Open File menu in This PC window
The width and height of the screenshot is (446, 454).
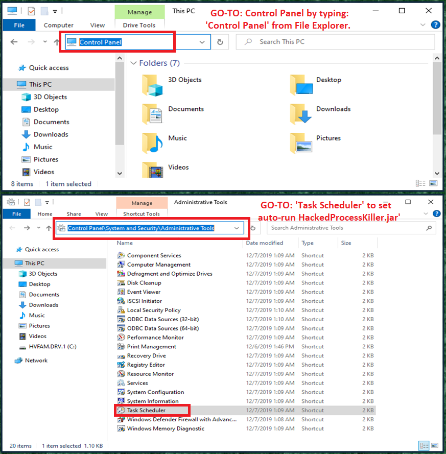point(19,25)
